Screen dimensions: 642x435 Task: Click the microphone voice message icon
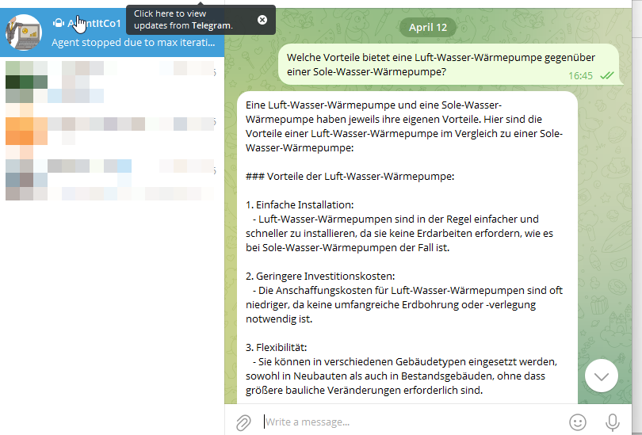613,422
